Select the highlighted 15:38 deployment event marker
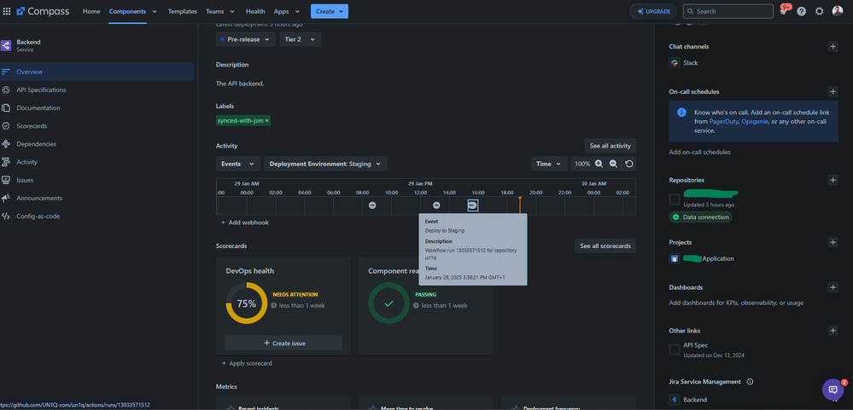Screen dimensions: 853x410 pyautogui.click(x=473, y=205)
